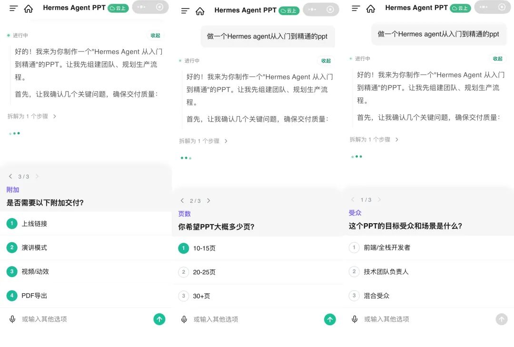Select 10-15页 option
Image resolution: width=514 pixels, height=347 pixels.
(257, 248)
